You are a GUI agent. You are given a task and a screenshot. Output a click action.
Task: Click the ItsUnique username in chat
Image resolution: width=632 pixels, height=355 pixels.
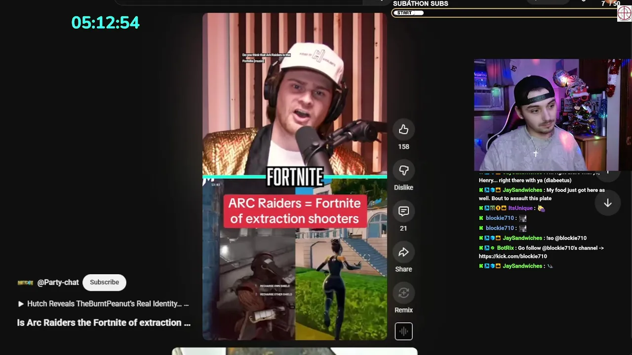click(520, 208)
